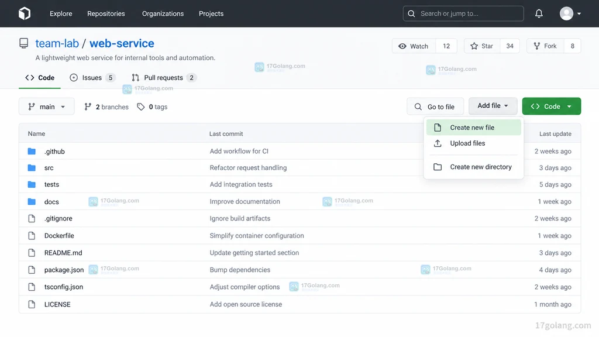Image resolution: width=599 pixels, height=337 pixels.
Task: Focus the Search or jump to field
Action: click(463, 13)
